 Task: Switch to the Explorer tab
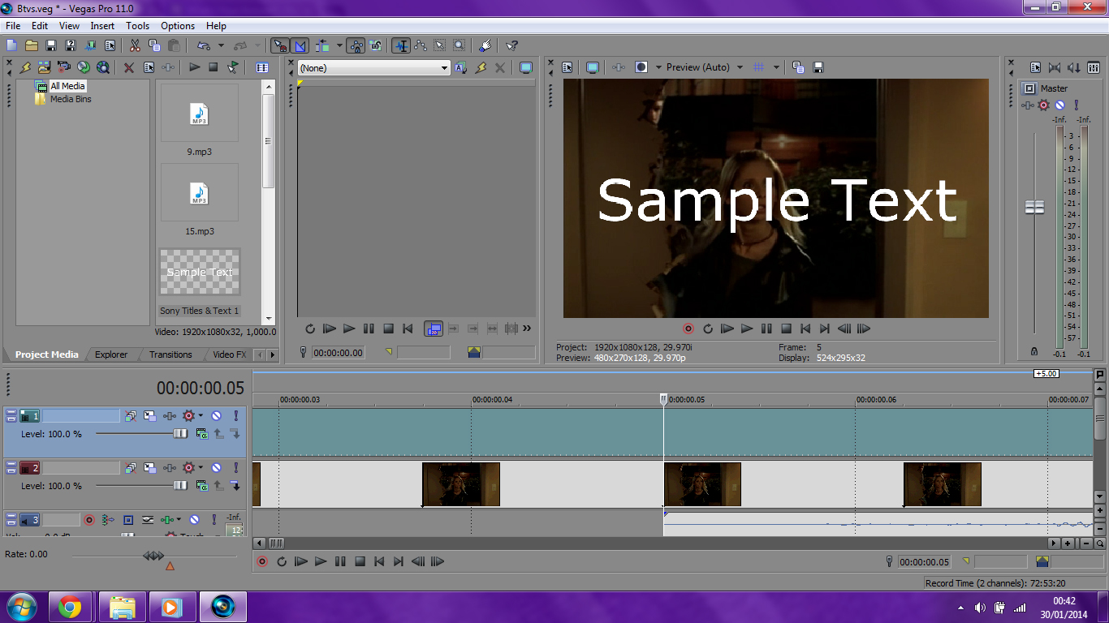[111, 354]
